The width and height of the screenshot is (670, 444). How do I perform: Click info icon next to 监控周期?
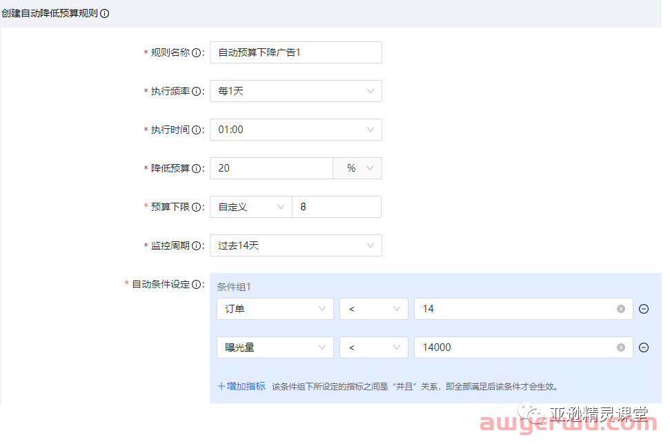coord(196,246)
